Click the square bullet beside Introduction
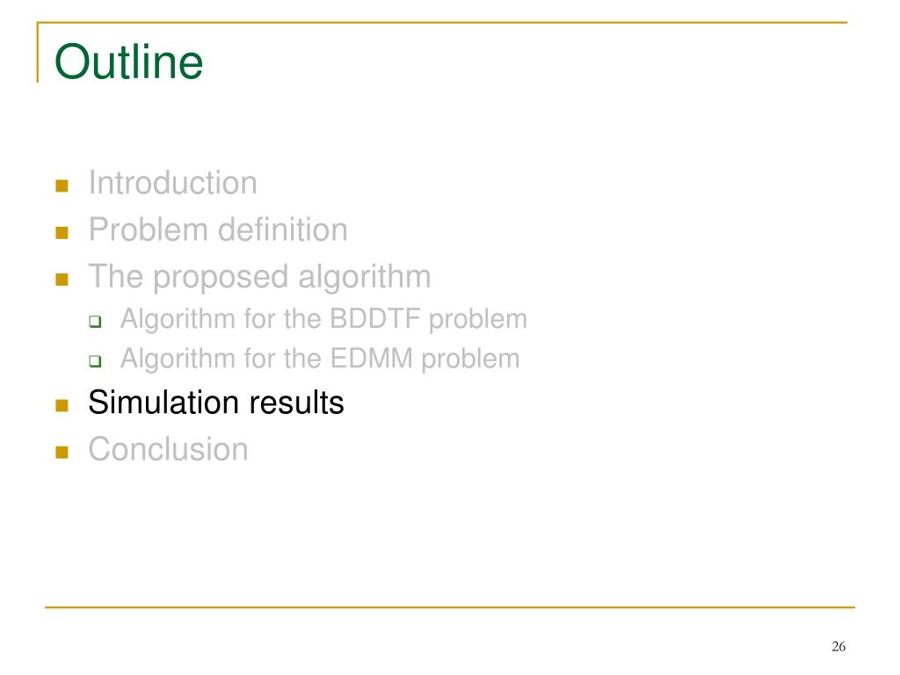This screenshot has width=900, height=675. [x=62, y=185]
